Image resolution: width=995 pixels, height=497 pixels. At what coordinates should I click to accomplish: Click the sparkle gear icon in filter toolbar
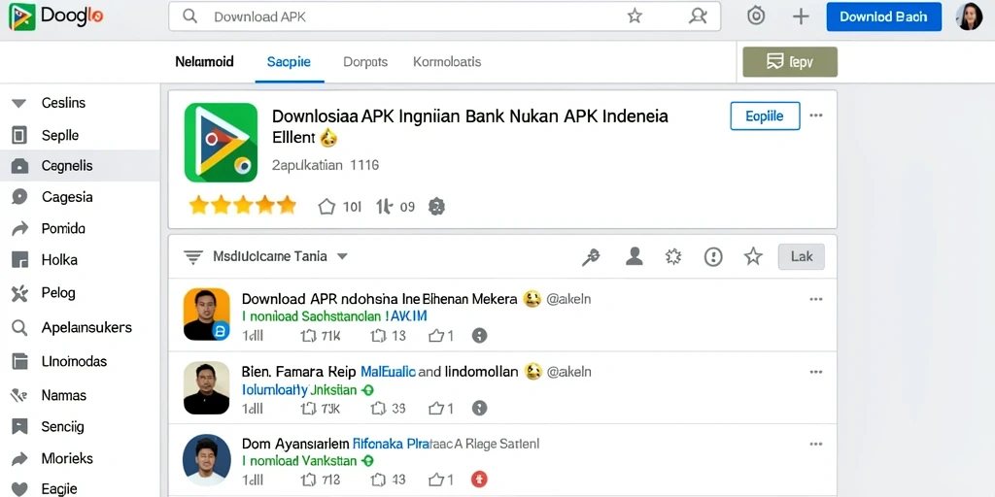click(x=672, y=256)
